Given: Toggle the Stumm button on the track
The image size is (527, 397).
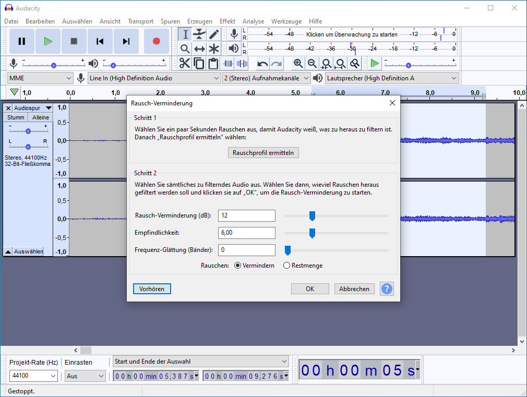Looking at the screenshot, I should pyautogui.click(x=16, y=118).
